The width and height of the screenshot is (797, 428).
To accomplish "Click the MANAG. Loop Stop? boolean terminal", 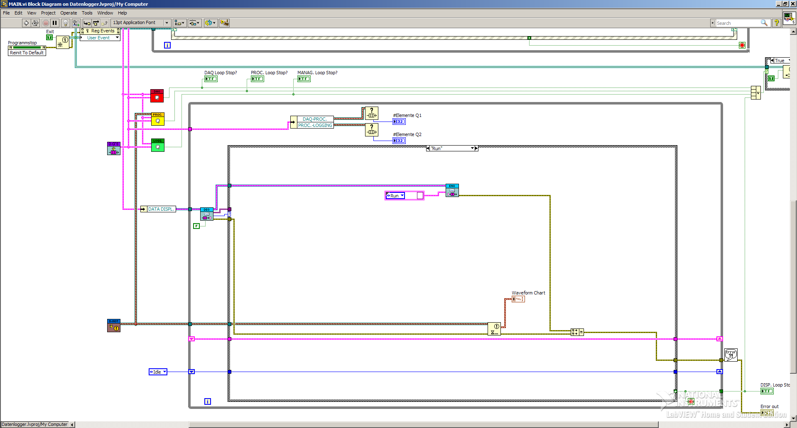I will tap(304, 79).
